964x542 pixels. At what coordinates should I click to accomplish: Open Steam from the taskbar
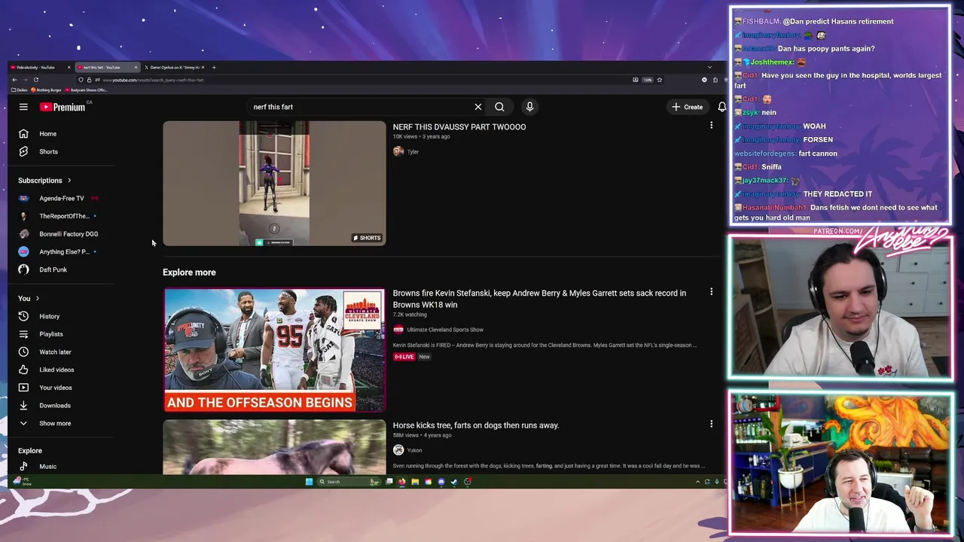coord(454,482)
